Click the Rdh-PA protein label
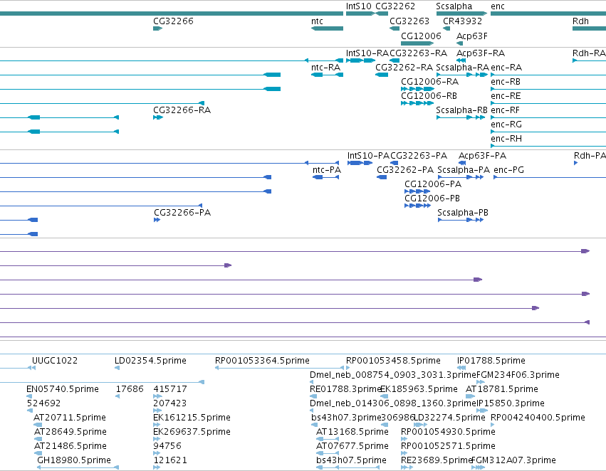The height and width of the screenshot is (471, 606). (590, 156)
